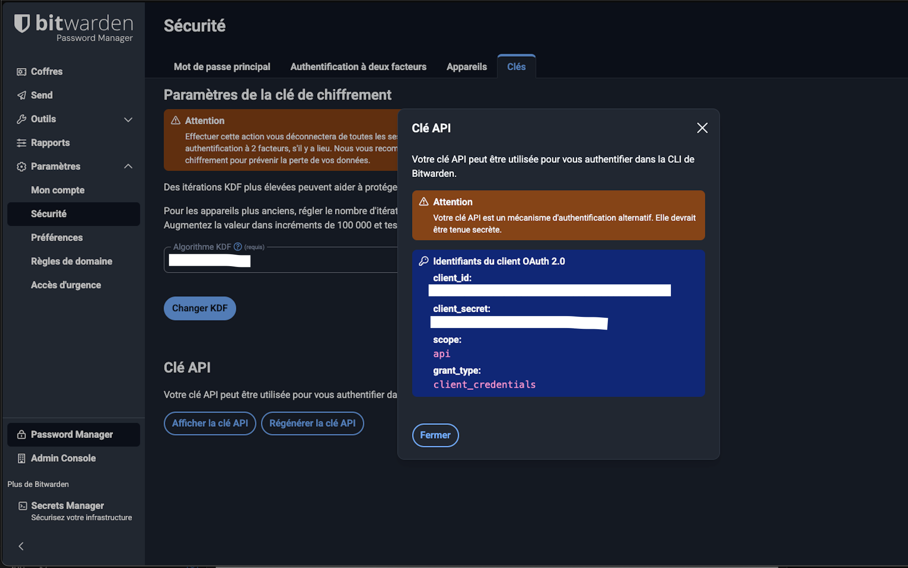Select the Appareils tab
This screenshot has height=568, width=908.
click(466, 67)
